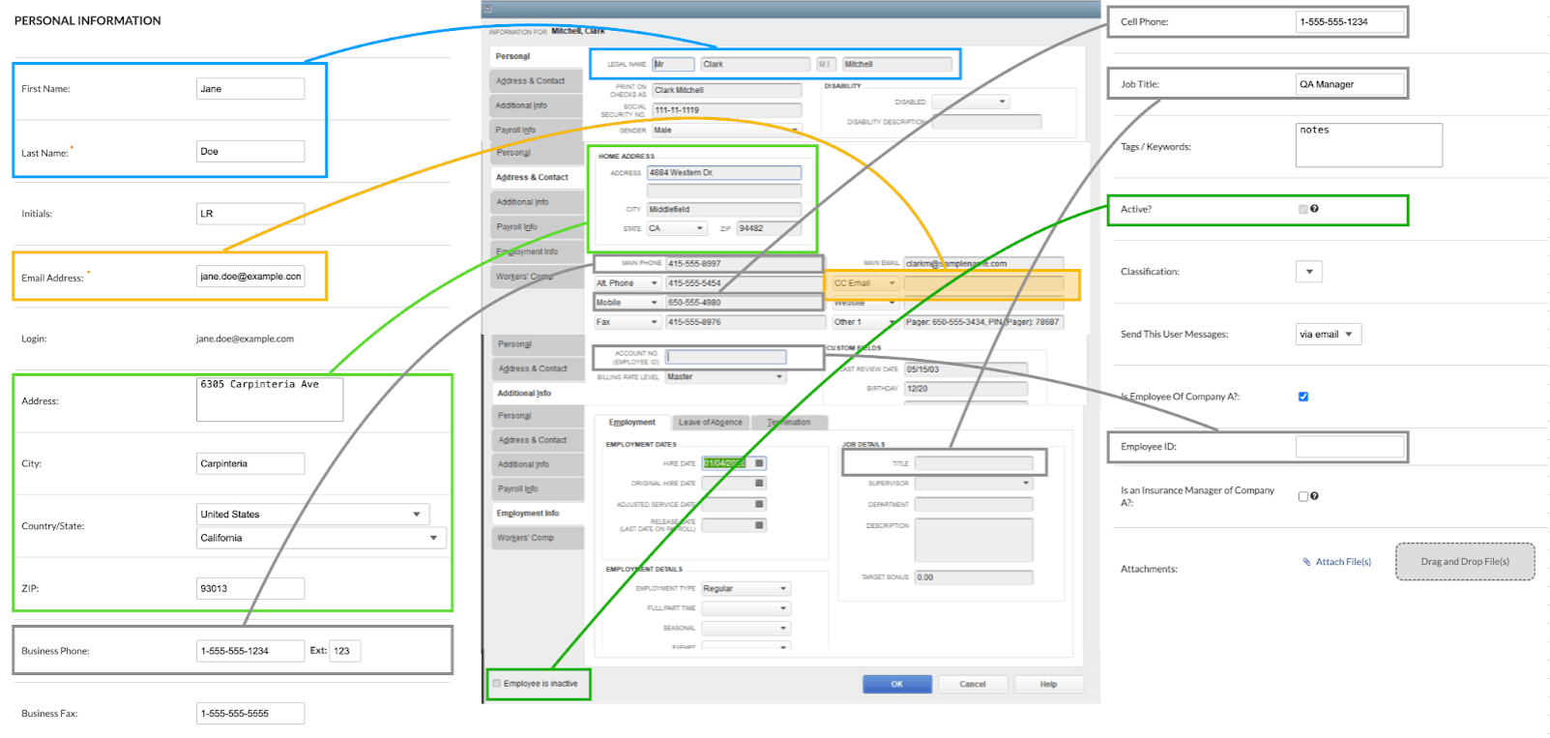Screen dimensions: 1550x738
Task: Switch to the Termination tab
Action: pyautogui.click(x=789, y=423)
